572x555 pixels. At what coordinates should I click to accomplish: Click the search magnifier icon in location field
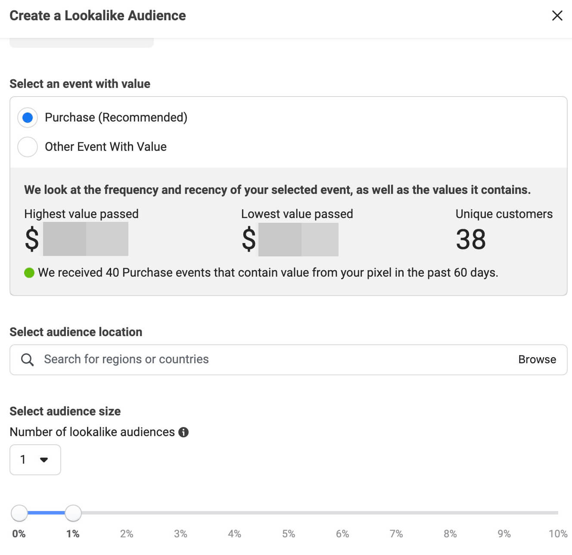(x=27, y=360)
